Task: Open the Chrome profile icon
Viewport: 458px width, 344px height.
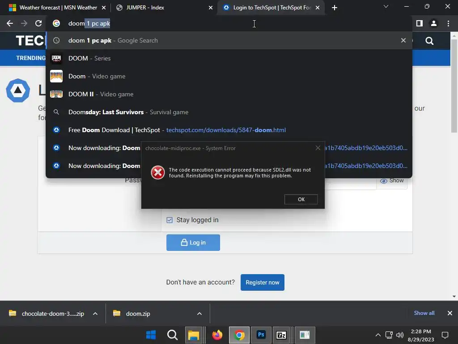Action: click(x=434, y=23)
